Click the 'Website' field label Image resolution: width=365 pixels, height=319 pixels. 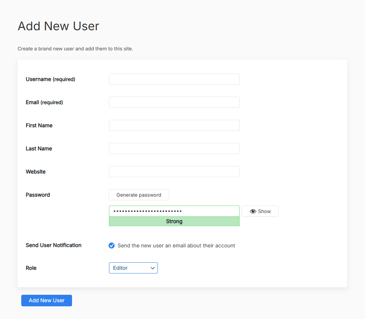coord(35,172)
